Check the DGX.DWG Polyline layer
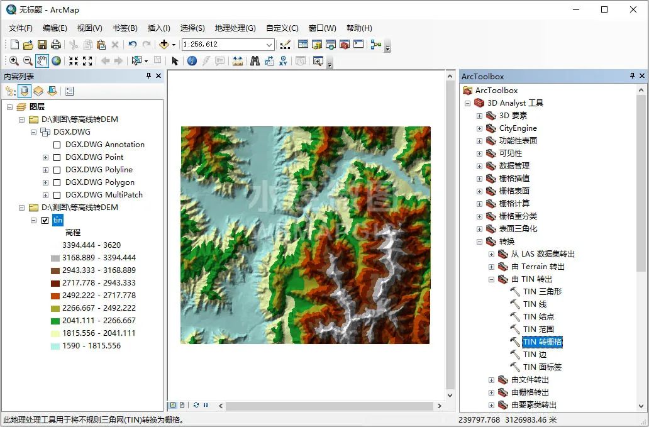This screenshot has width=649, height=427. 57,170
